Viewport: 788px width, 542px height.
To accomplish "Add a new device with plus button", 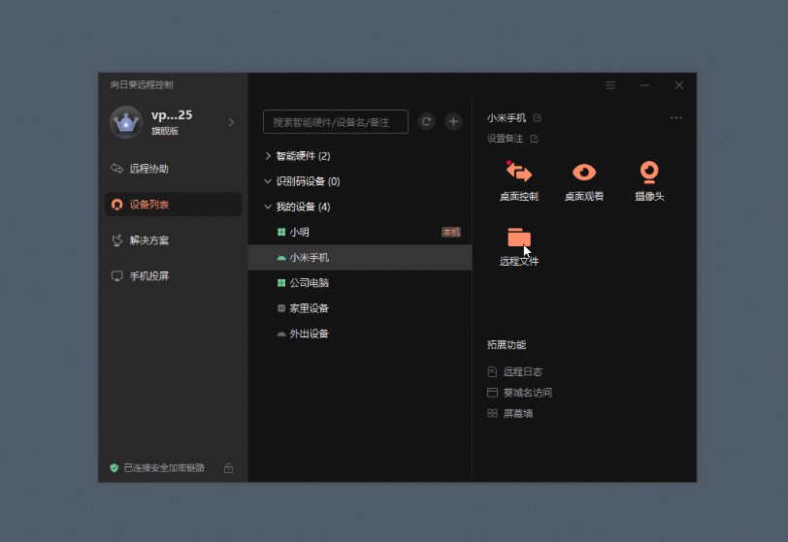I will pyautogui.click(x=453, y=121).
